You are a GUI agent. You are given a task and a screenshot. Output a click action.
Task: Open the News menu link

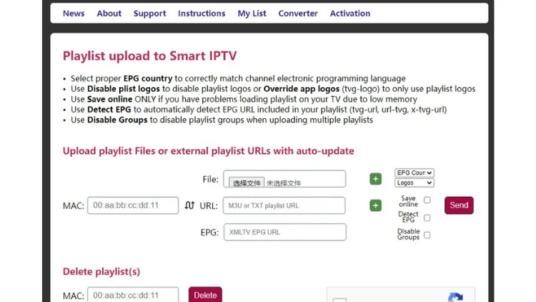(74, 14)
